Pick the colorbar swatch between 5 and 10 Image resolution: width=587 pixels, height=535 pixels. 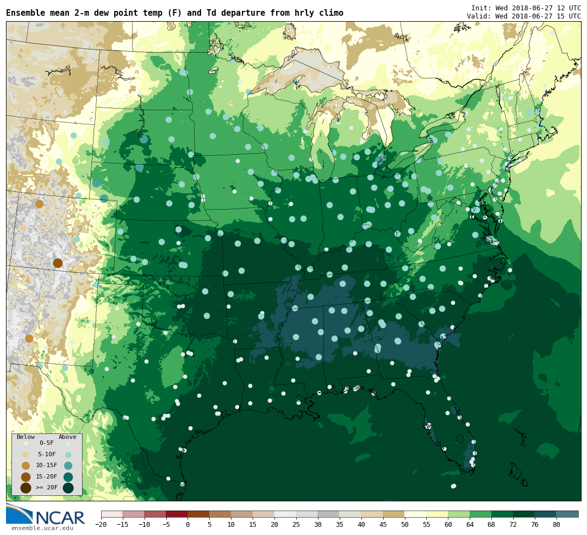(x=221, y=514)
